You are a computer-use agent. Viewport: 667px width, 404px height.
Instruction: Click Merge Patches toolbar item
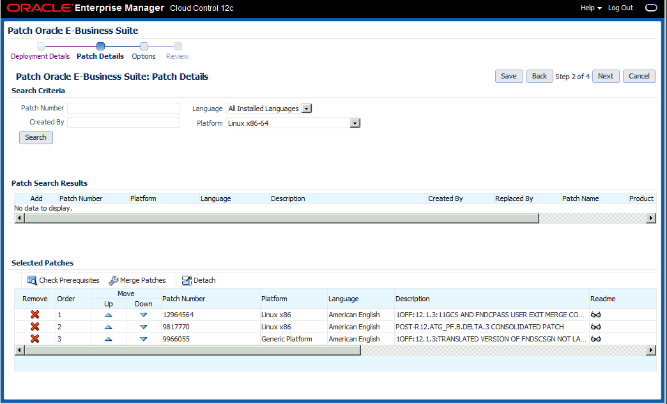(137, 280)
